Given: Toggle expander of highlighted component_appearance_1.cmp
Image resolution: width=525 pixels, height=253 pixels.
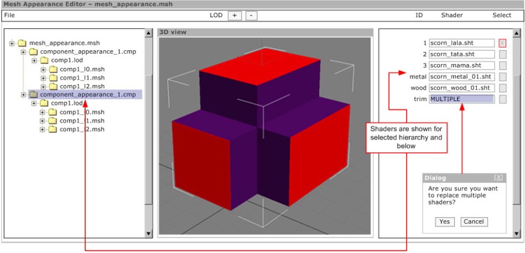Looking at the screenshot, I should (23, 94).
